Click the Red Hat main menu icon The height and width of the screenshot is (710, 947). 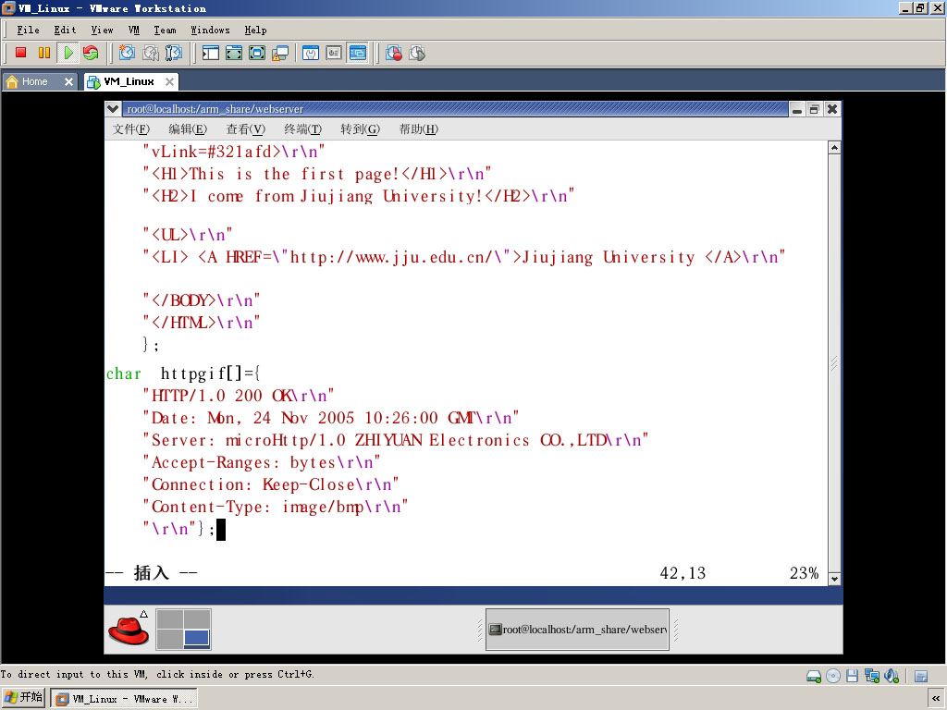tap(129, 629)
